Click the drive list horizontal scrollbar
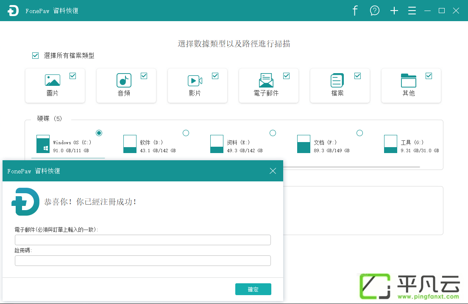 [x=351, y=167]
